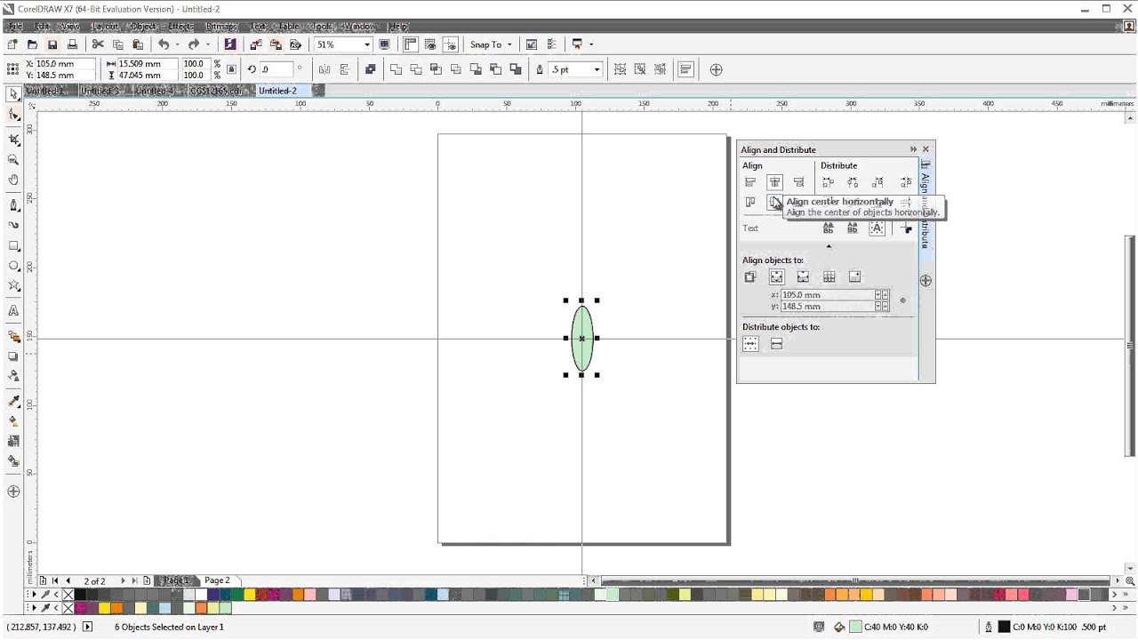This screenshot has width=1138, height=640.
Task: Click the Import icon in toolbar
Action: pos(256,44)
